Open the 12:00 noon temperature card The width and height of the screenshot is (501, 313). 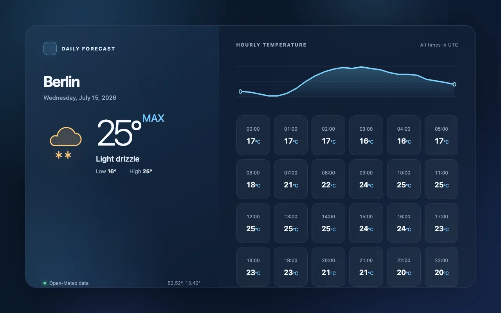coord(253,223)
